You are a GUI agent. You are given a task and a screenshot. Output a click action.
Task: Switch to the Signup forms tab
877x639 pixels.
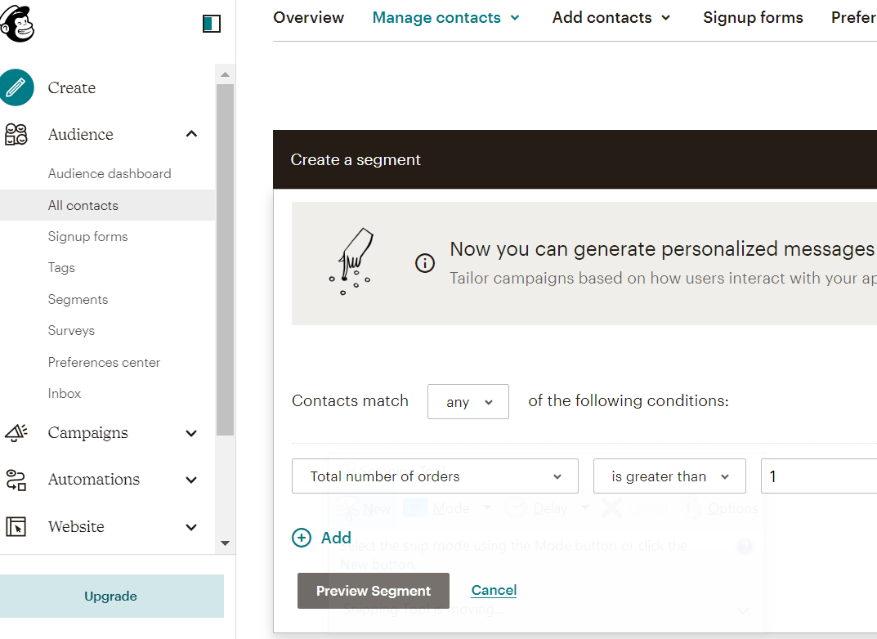753,18
